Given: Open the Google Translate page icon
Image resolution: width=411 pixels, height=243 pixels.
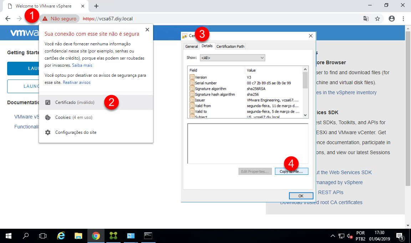Looking at the screenshot, I should pyautogui.click(x=366, y=19).
